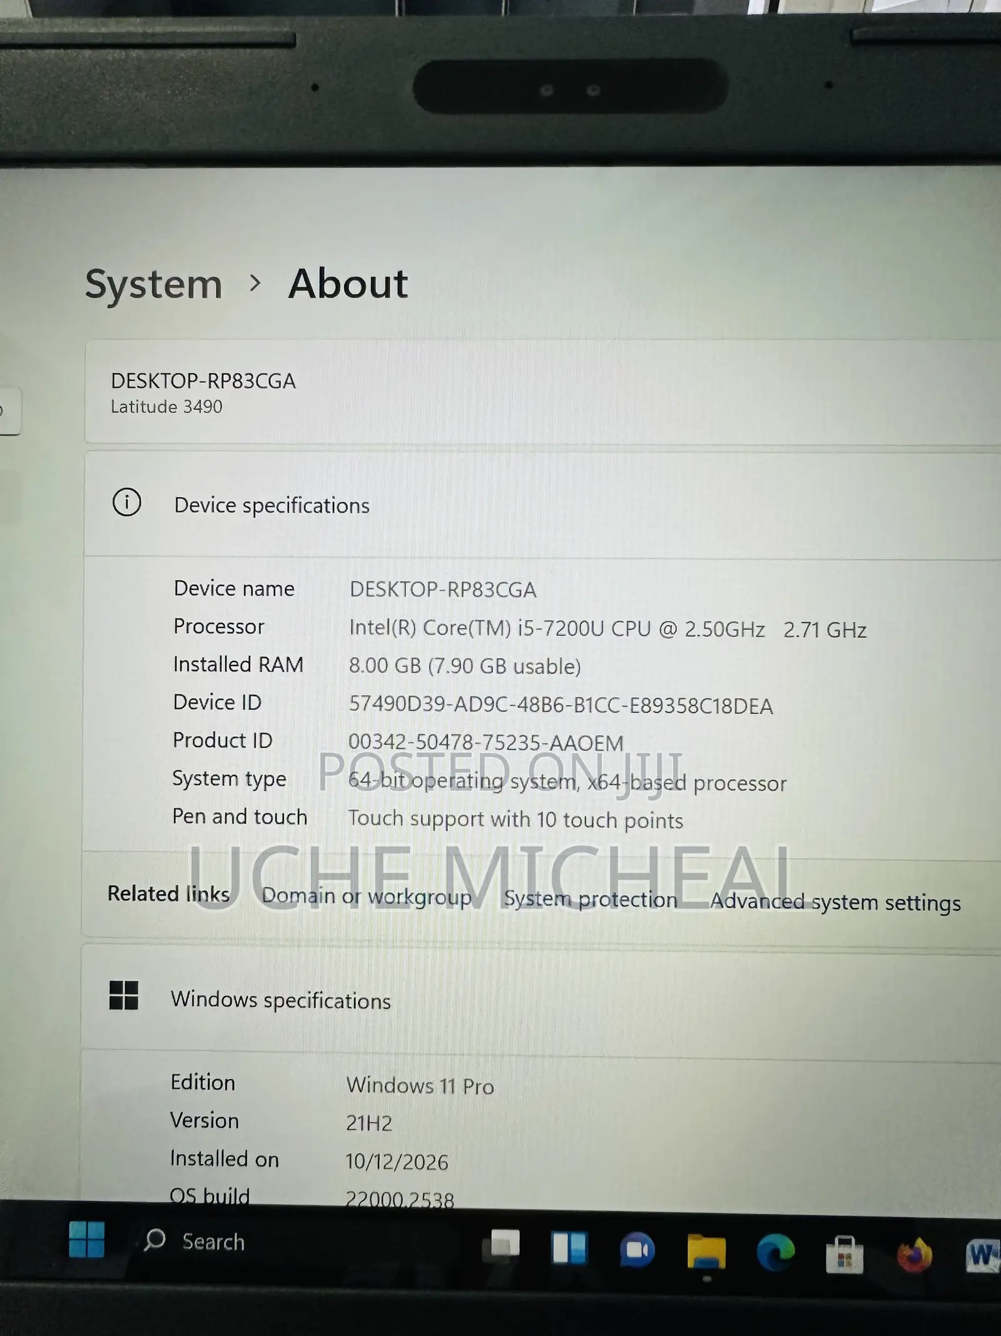Open the Widgets panel icon

click(x=569, y=1247)
